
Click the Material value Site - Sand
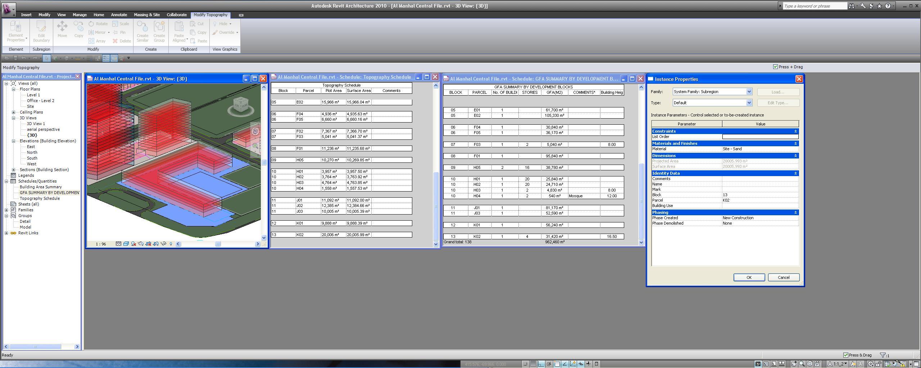click(x=760, y=149)
